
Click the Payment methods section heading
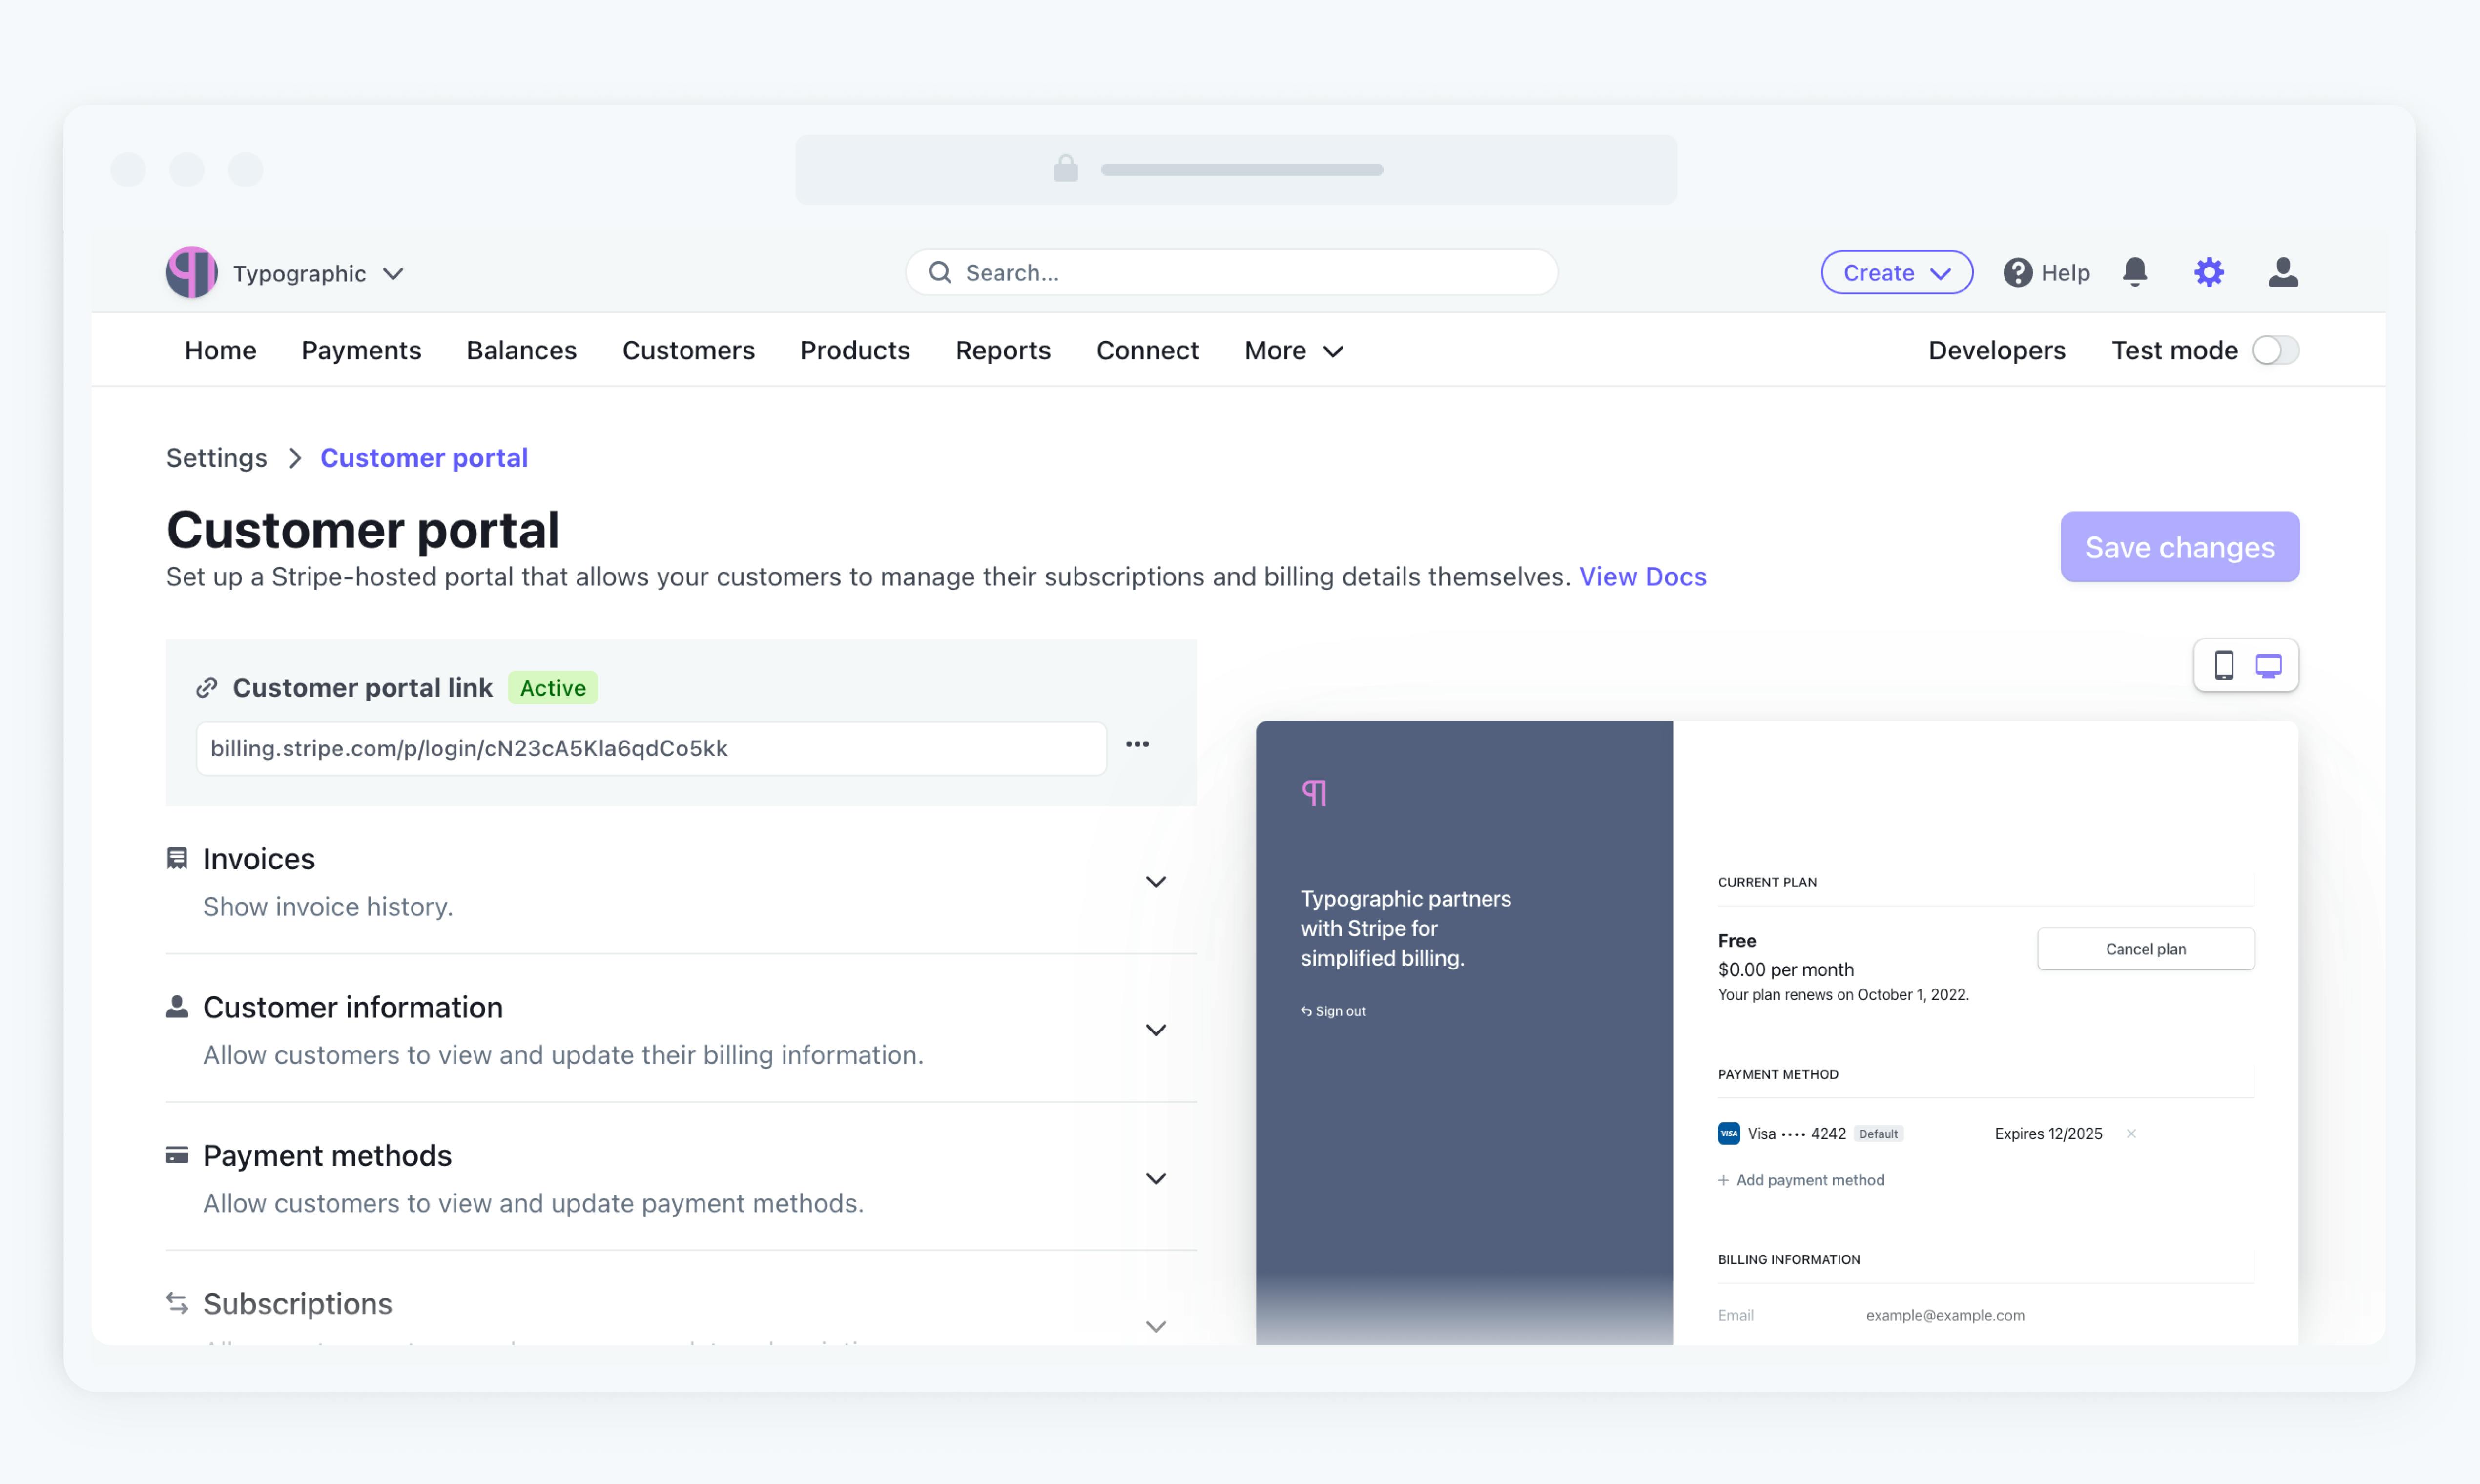(x=328, y=1156)
